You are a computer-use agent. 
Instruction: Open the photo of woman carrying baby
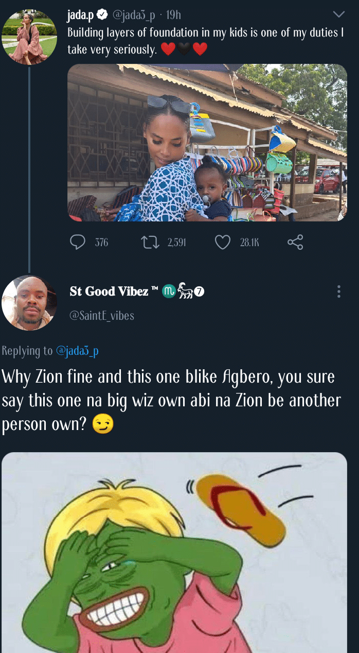(x=207, y=143)
